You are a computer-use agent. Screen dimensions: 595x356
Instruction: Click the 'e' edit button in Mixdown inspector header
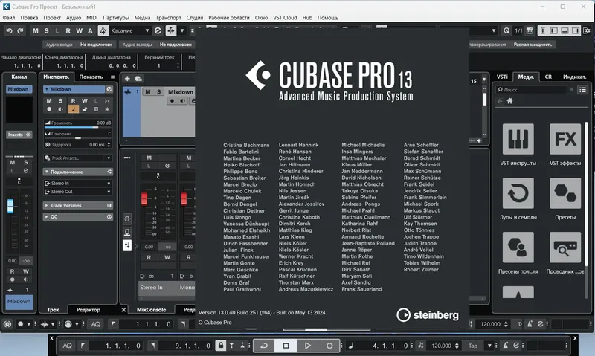[x=109, y=89]
